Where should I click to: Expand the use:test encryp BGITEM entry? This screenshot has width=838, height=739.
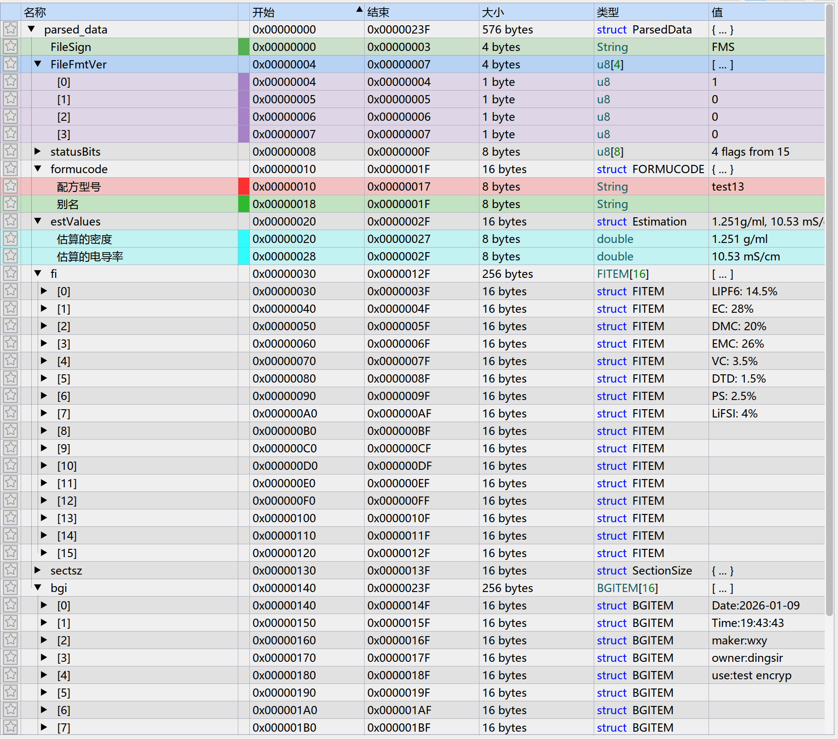[x=44, y=675]
